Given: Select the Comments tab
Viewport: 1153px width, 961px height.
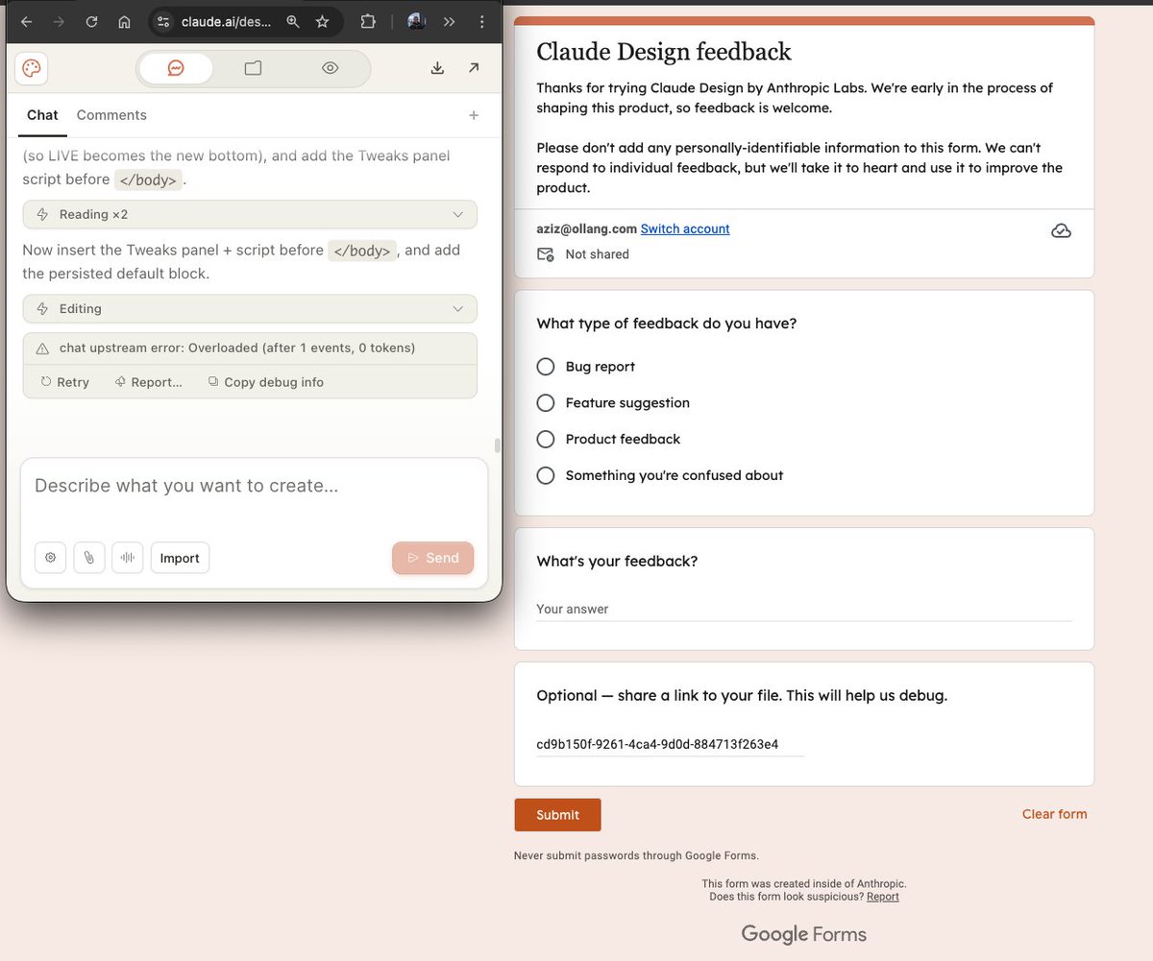Looking at the screenshot, I should (111, 115).
